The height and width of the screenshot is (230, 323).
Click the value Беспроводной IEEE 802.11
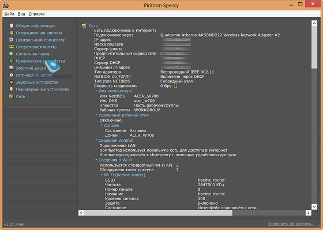point(187,72)
